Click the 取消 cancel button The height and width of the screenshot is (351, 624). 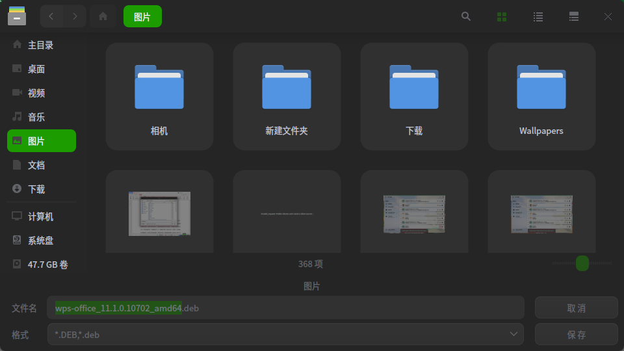click(577, 307)
